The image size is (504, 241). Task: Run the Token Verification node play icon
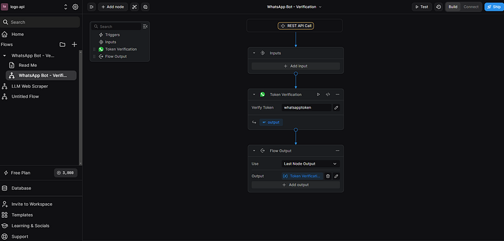[318, 95]
